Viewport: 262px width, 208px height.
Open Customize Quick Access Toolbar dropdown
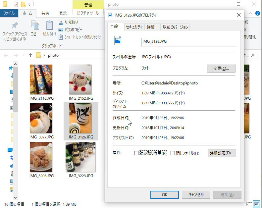pyautogui.click(x=29, y=5)
